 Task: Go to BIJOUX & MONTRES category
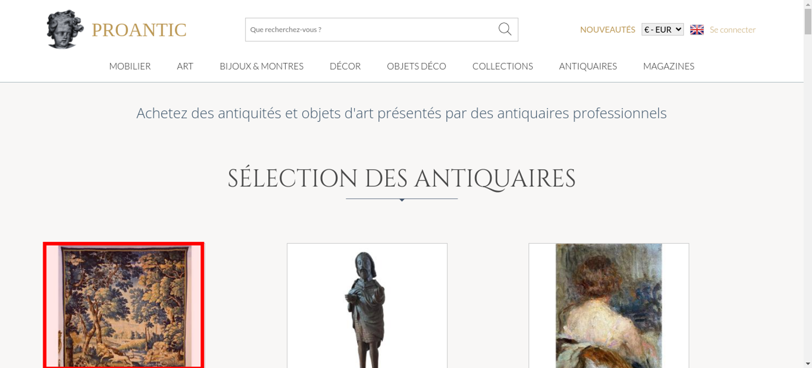click(x=261, y=66)
